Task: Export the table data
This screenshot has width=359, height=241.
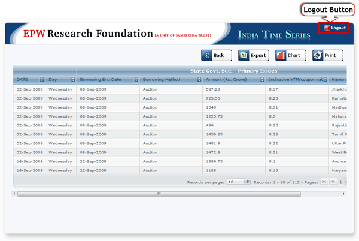Action: coord(252,55)
